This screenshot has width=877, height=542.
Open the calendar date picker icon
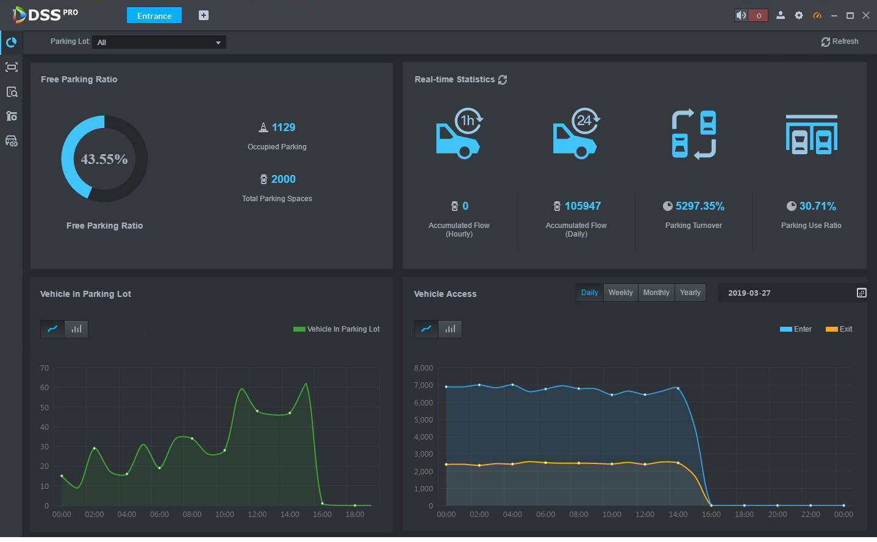[861, 293]
